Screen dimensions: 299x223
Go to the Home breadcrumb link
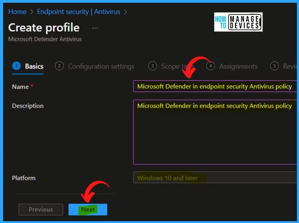click(x=17, y=12)
